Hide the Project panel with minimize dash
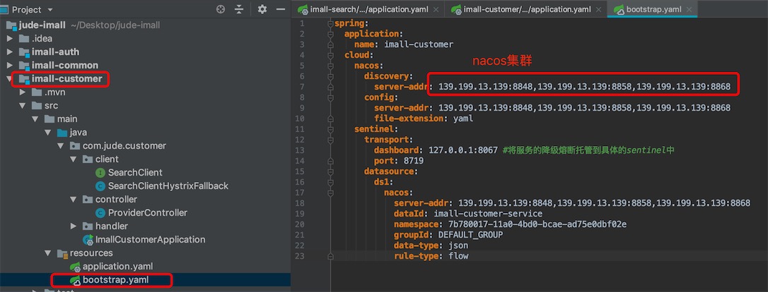The width and height of the screenshot is (768, 292). 281,9
